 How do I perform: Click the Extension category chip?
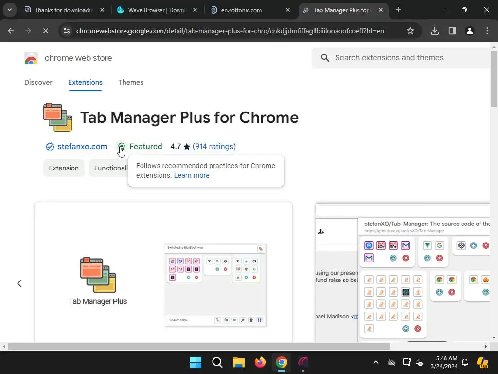click(x=64, y=168)
